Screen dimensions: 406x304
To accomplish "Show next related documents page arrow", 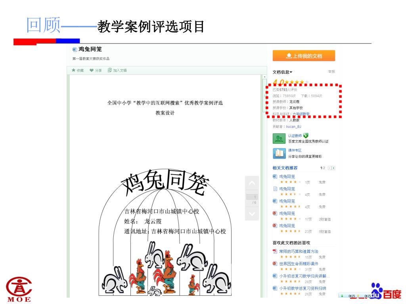I will [x=333, y=168].
